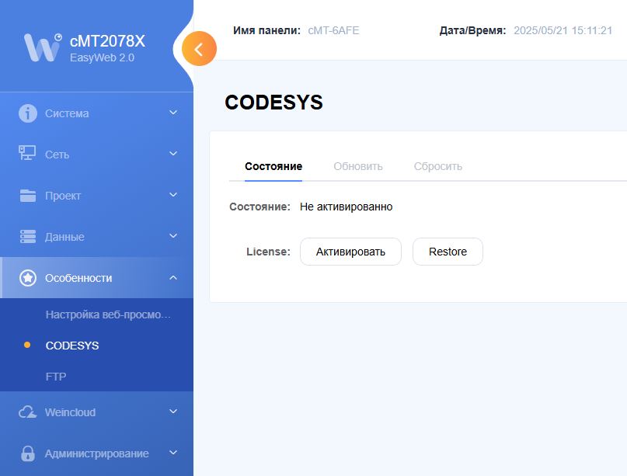Click the Особенности star icon
This screenshot has width=627, height=476.
tap(28, 278)
